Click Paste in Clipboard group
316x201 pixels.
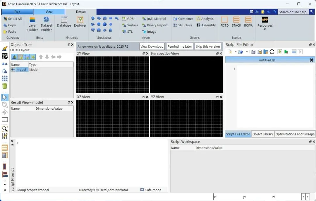pos(10,32)
